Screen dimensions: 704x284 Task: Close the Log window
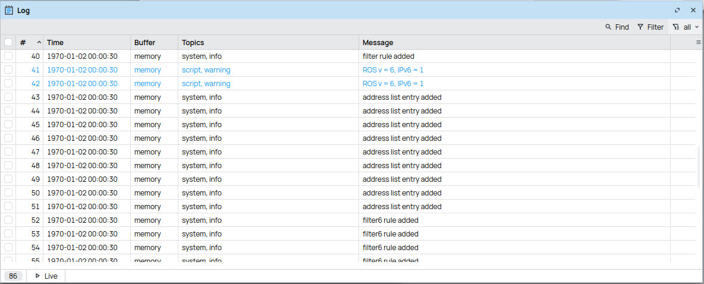[x=693, y=10]
